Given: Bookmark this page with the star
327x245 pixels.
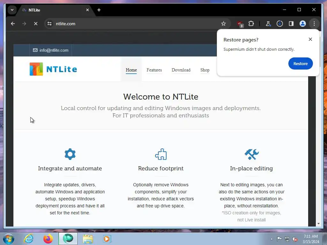Looking at the screenshot, I should click(223, 24).
